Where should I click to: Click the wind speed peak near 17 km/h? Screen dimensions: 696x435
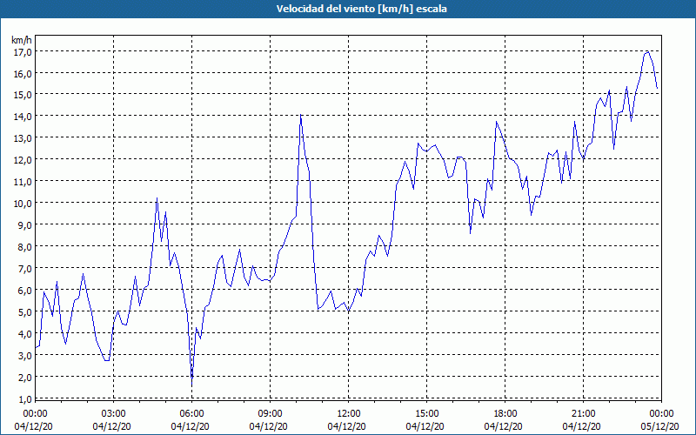648,52
